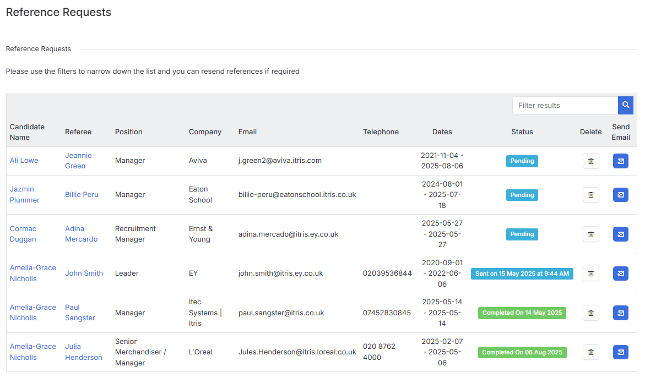645x383 pixels.
Task: Click the Email column header
Action: [247, 132]
